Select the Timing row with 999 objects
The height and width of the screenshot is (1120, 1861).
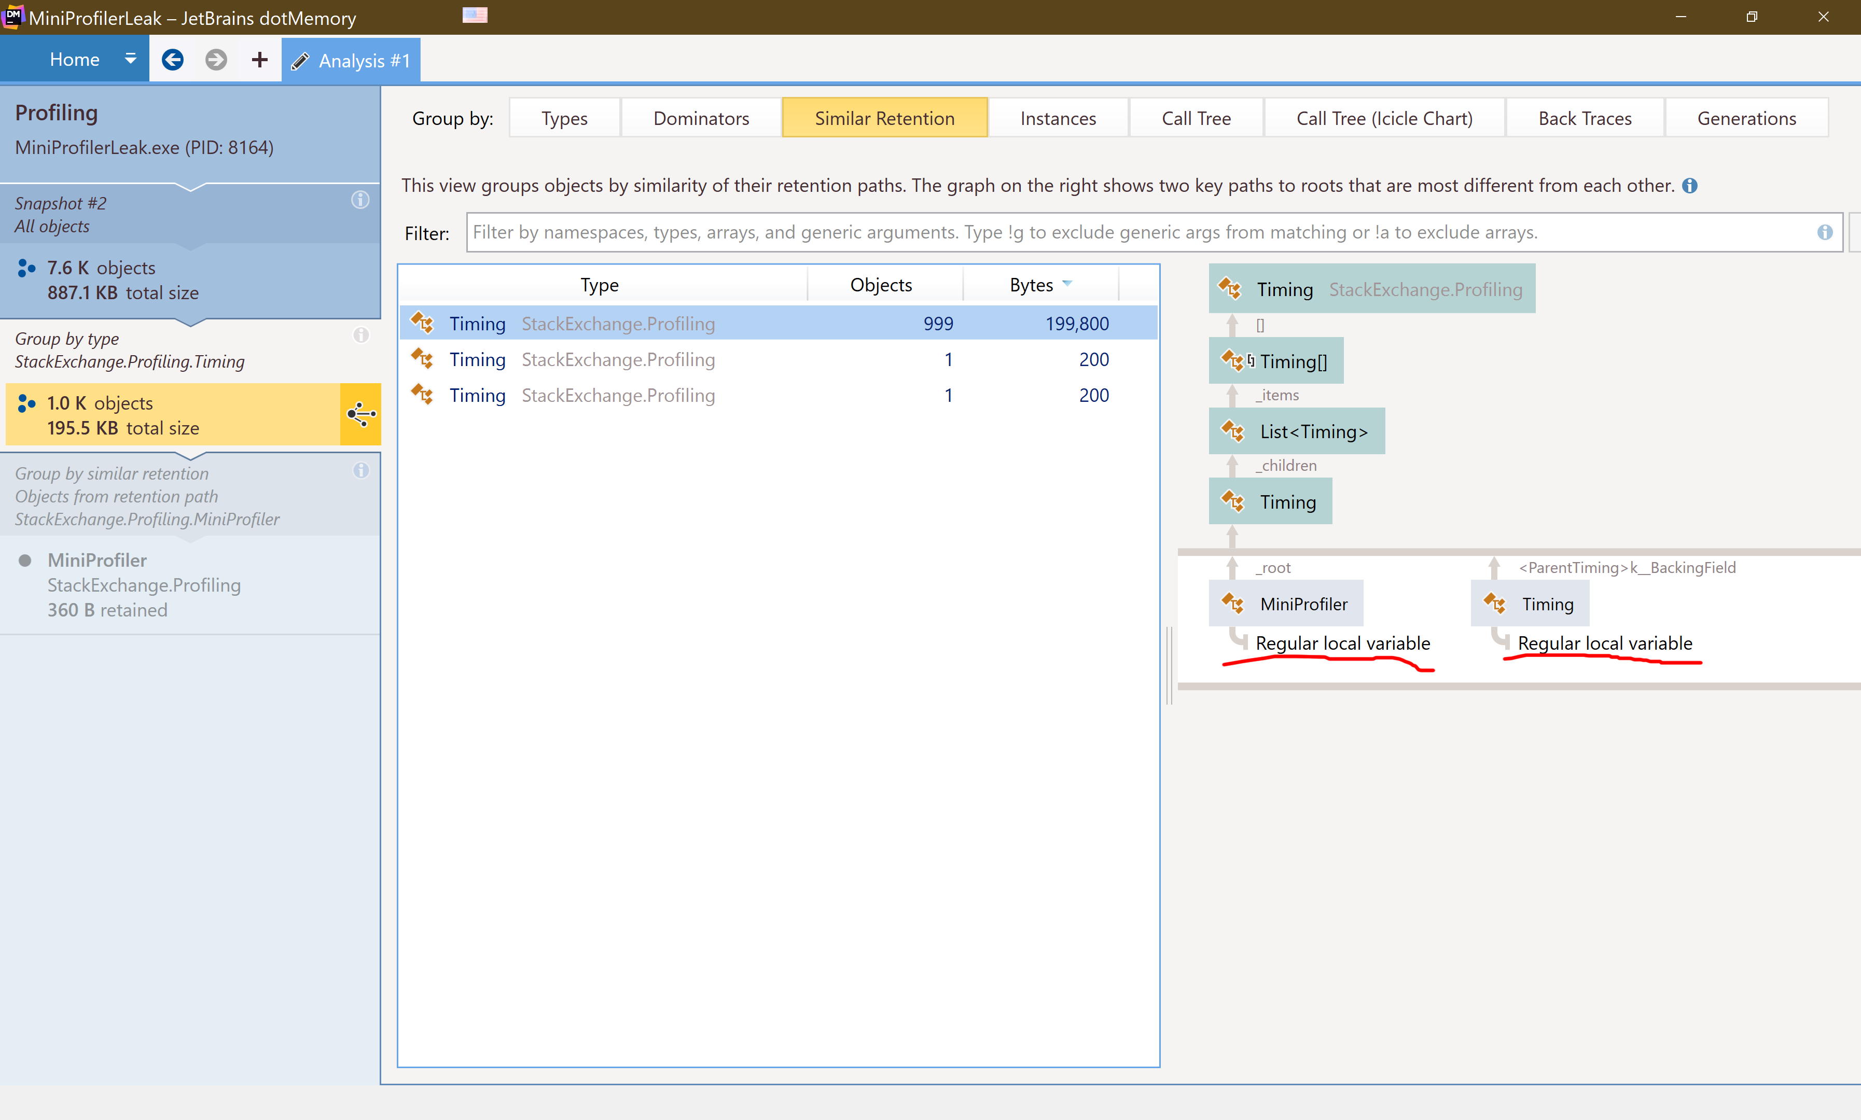[x=777, y=324]
